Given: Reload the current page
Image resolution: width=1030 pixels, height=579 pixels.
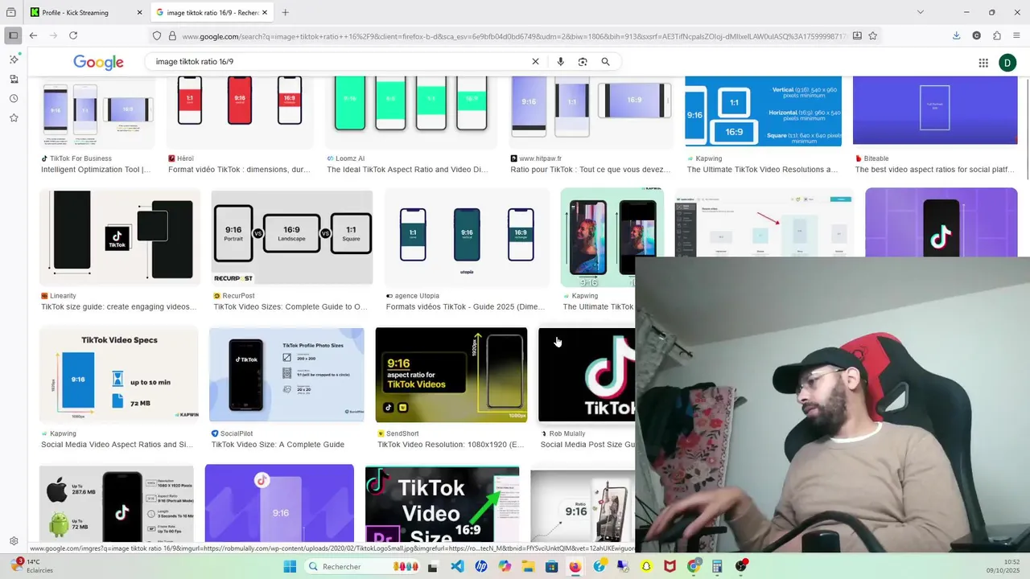Looking at the screenshot, I should pyautogui.click(x=73, y=35).
